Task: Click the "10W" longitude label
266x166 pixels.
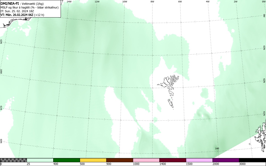Action: tap(125, 2)
